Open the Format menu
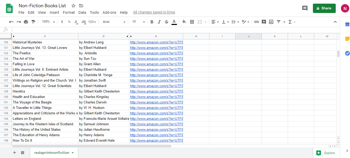Image resolution: width=350 pixels, height=158 pixels. coord(69,12)
